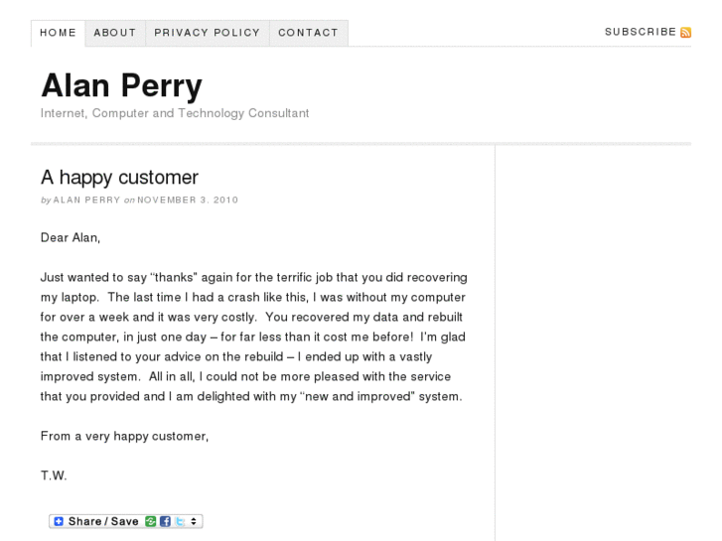Share the post via Twitter bird icon
This screenshot has width=722, height=541.
(178, 521)
